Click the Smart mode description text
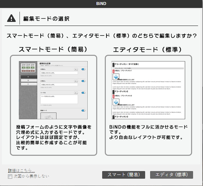 (54, 138)
